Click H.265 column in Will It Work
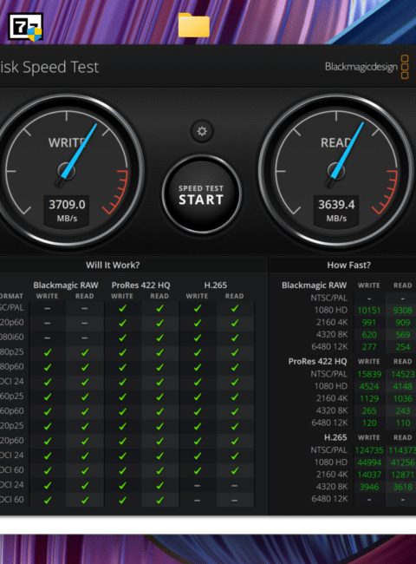This screenshot has width=416, height=564. pos(216,285)
